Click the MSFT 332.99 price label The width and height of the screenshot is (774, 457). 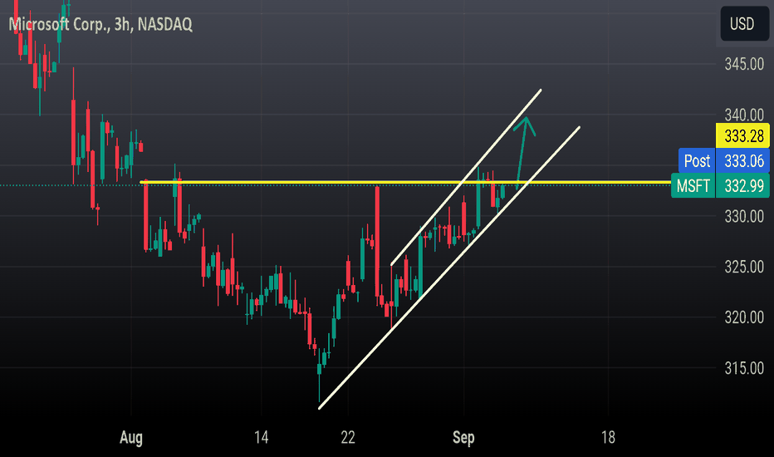tap(720, 186)
